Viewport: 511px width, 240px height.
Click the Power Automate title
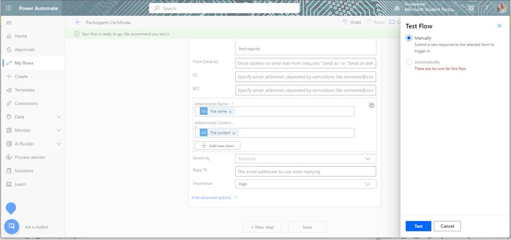point(38,8)
